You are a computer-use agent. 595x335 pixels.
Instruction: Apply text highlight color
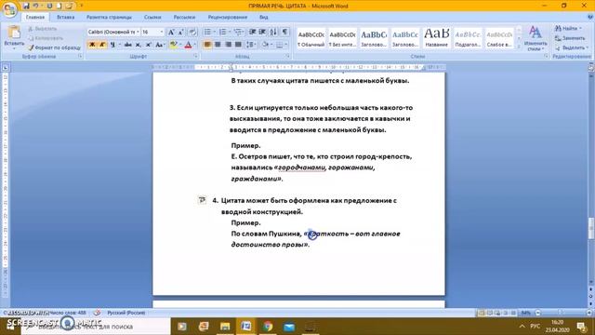click(x=174, y=45)
